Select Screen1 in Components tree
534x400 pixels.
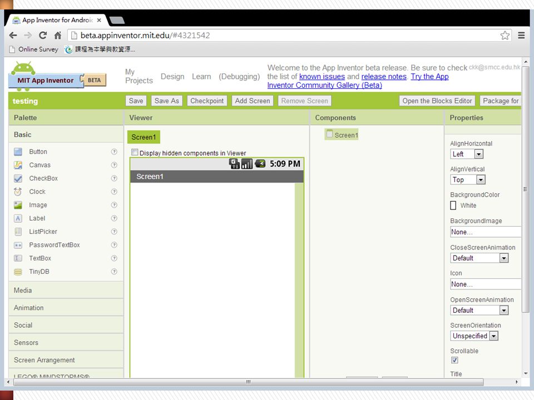point(342,135)
